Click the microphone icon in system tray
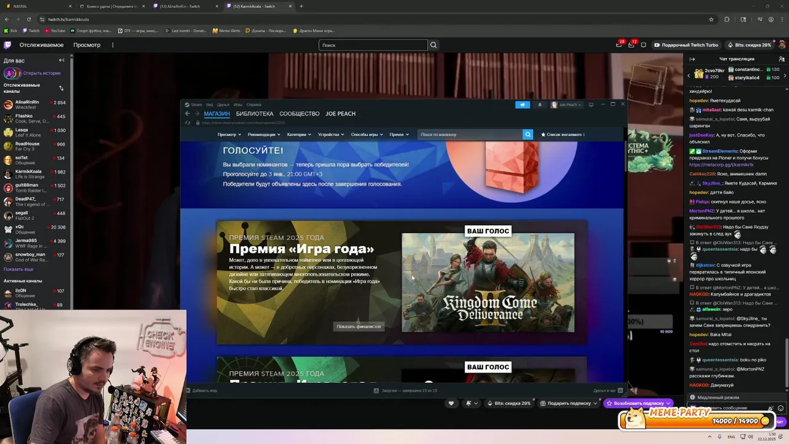The image size is (789, 444). (719, 437)
